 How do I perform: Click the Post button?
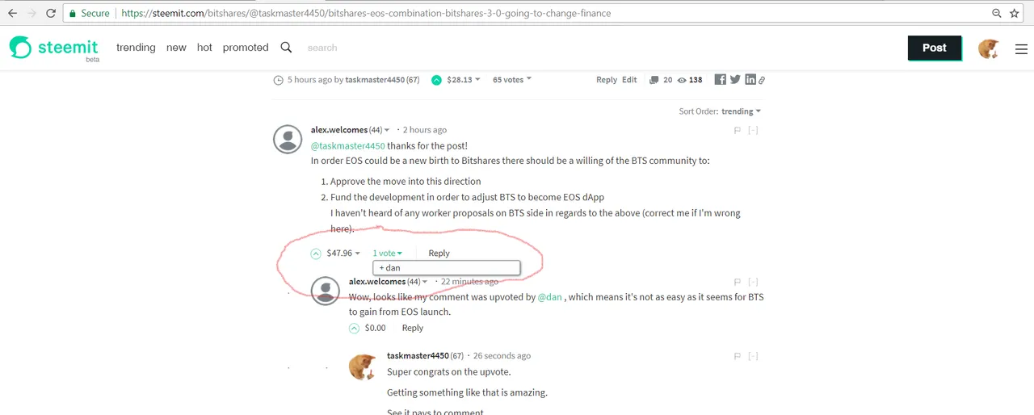tap(935, 48)
